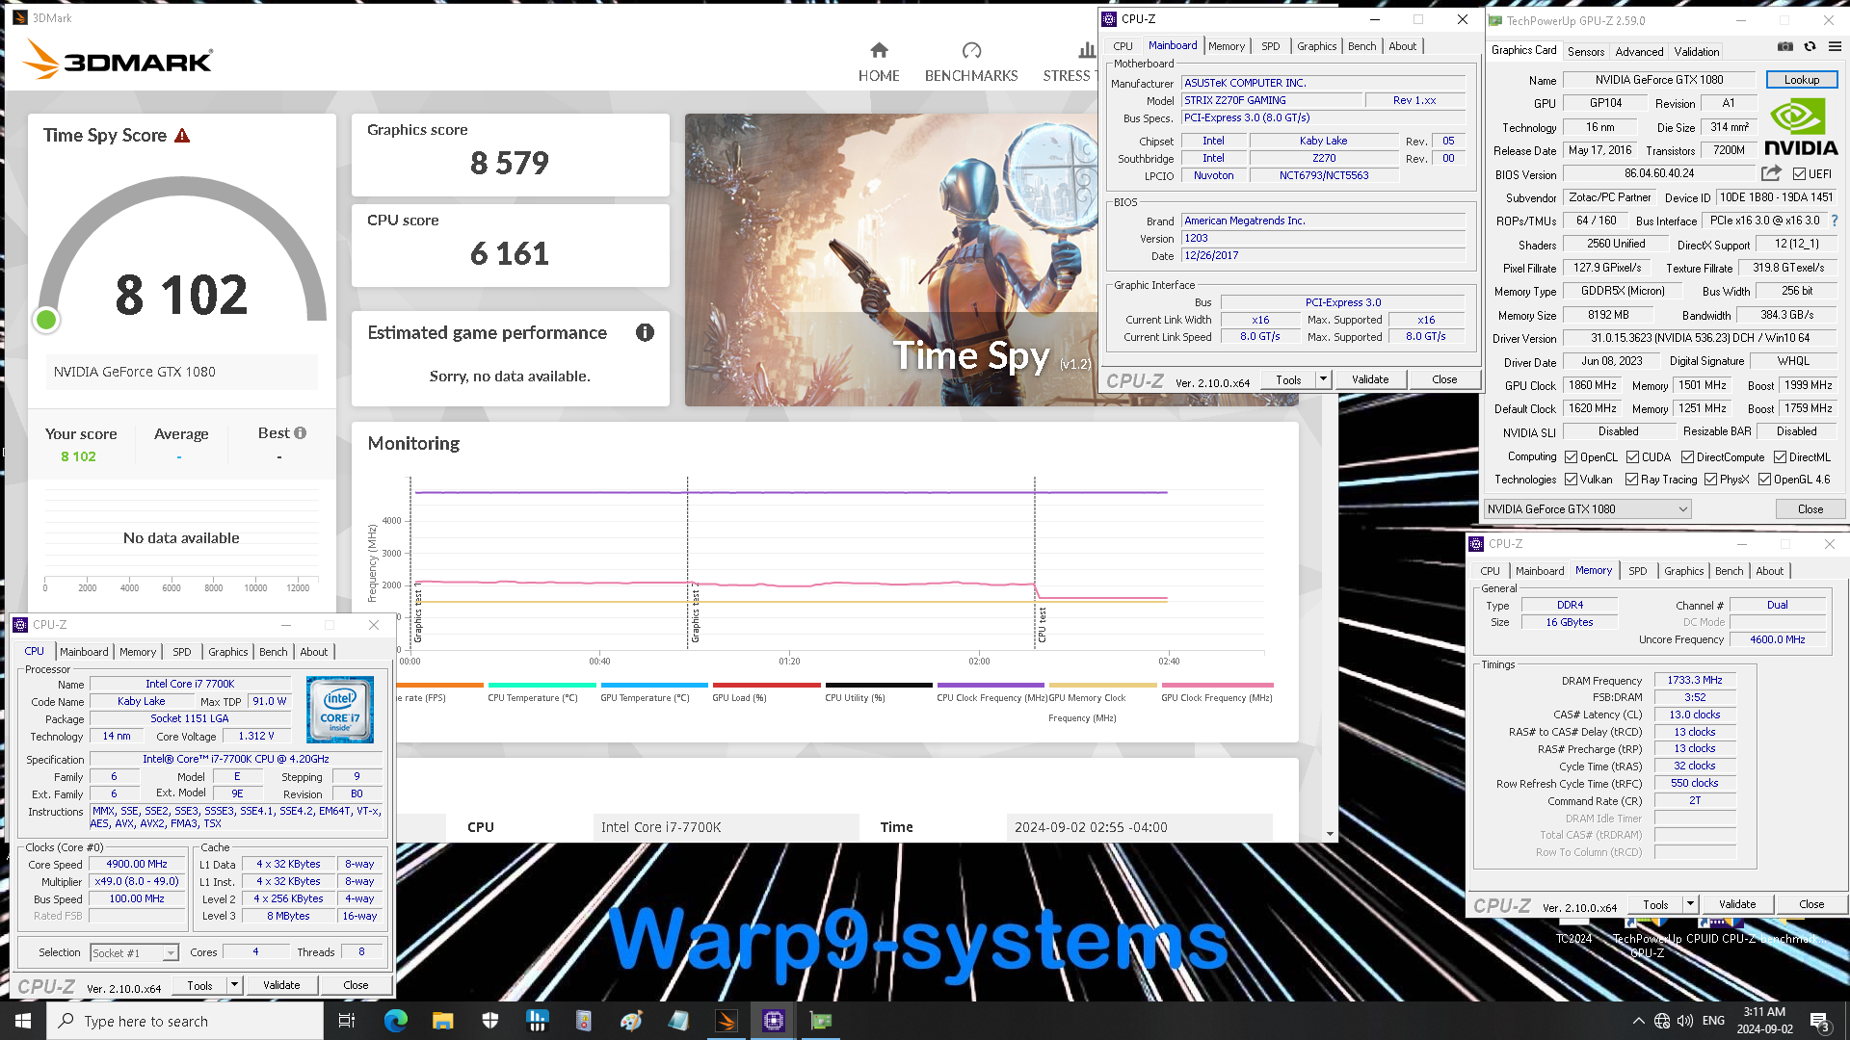Toggle the OpenGL 4.6 checkbox
Screen dimensions: 1850x1040
pos(1764,480)
